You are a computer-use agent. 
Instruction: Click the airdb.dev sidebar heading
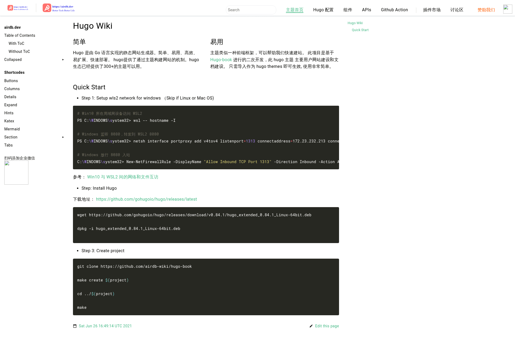point(12,27)
